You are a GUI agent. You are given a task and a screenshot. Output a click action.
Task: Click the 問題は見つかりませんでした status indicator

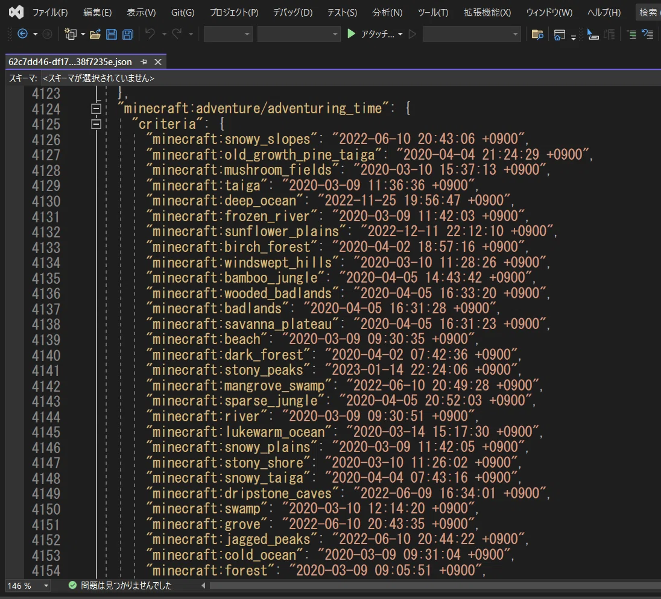(x=121, y=586)
